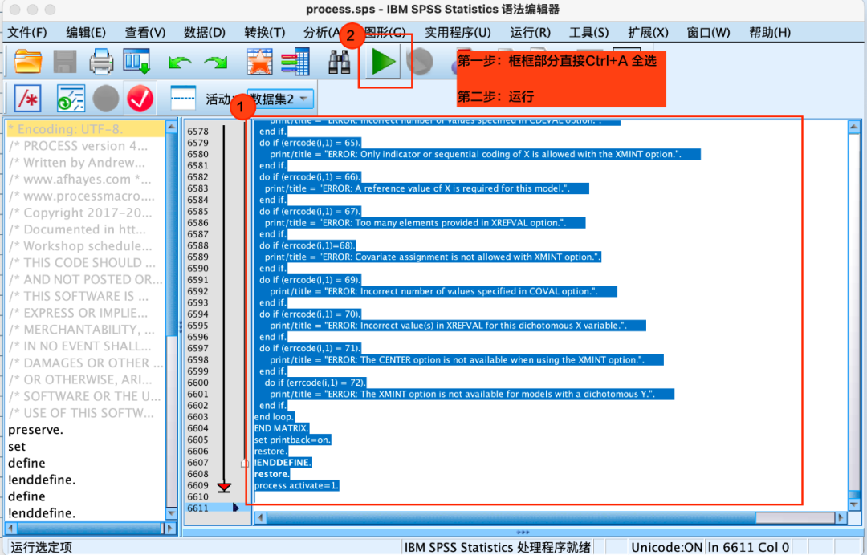Click the three-dot pane splitter handle
Screen dimensions: 867x555
click(523, 533)
